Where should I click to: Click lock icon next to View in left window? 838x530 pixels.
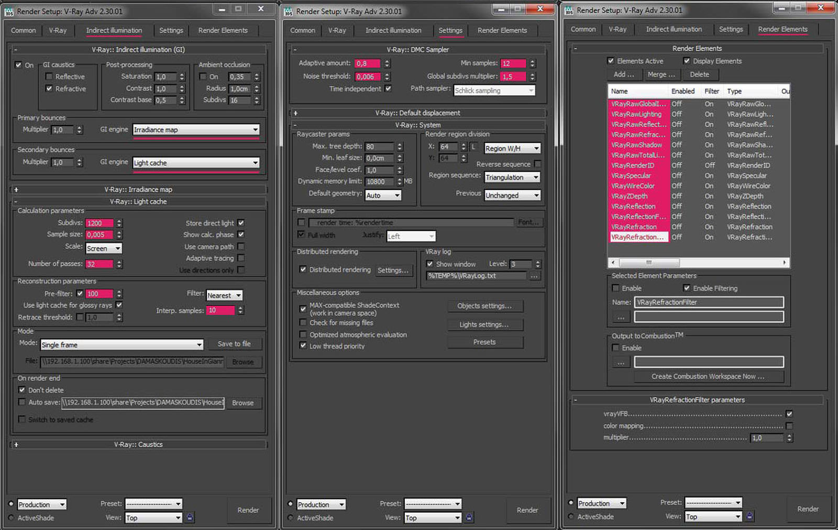pyautogui.click(x=190, y=517)
